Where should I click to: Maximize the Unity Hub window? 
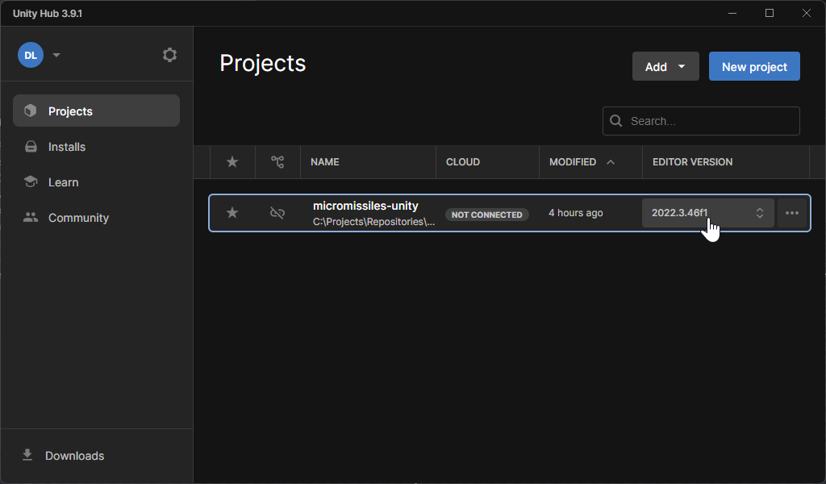769,13
